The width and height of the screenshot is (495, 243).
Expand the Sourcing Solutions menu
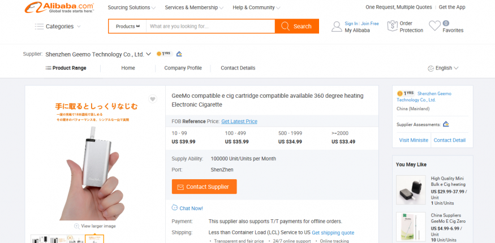point(132,7)
